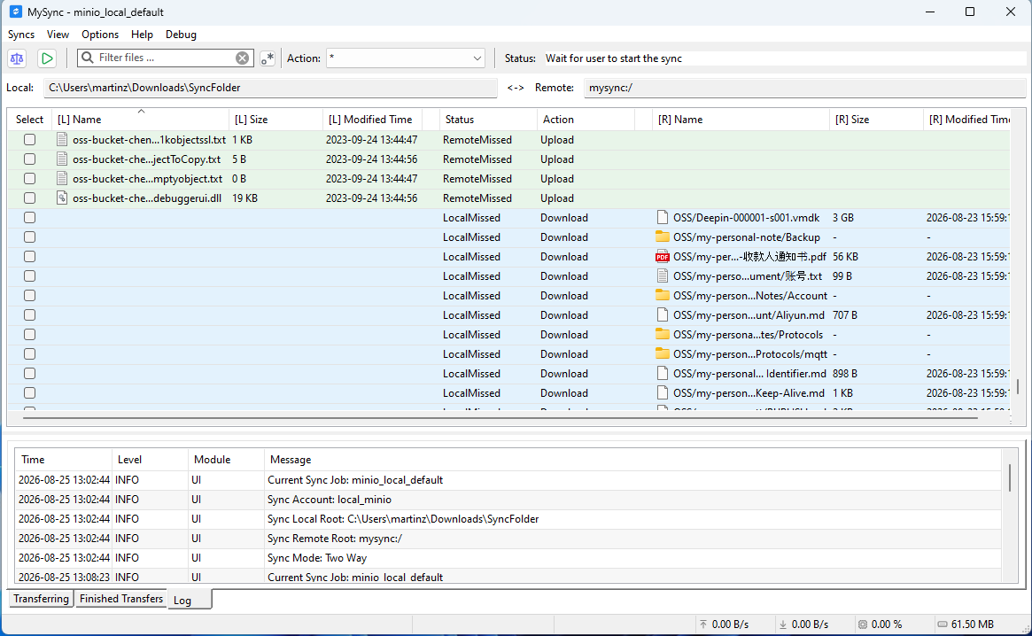The height and width of the screenshot is (636, 1032).
Task: Click the magnifier icon in the filter box
Action: pyautogui.click(x=88, y=58)
